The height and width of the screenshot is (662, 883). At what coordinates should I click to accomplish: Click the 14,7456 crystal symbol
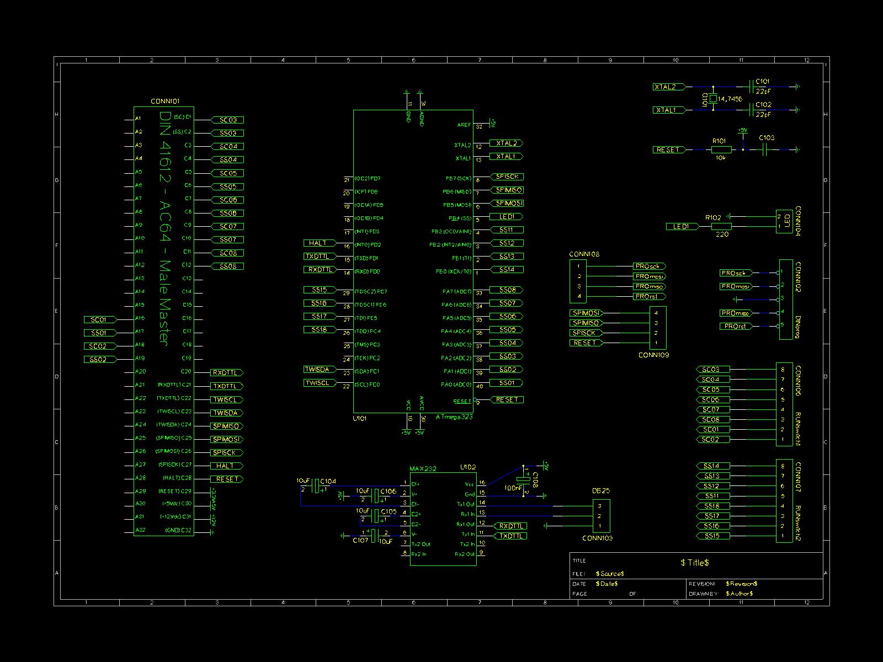[x=713, y=99]
